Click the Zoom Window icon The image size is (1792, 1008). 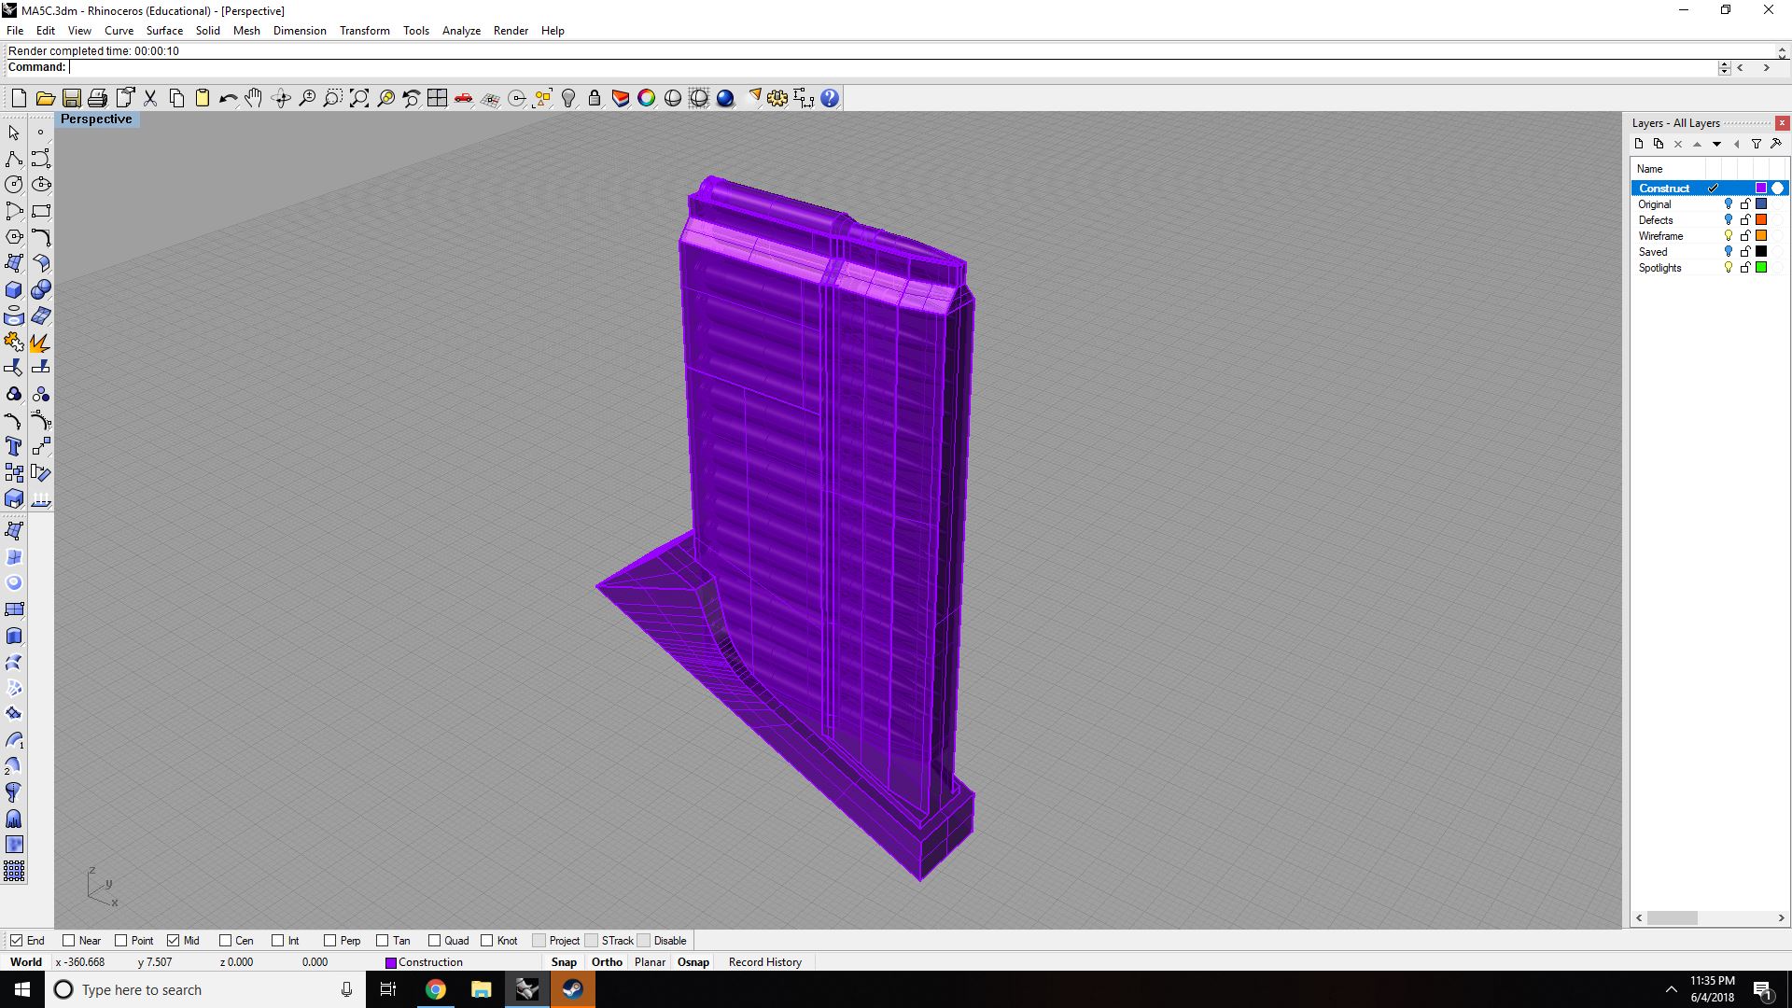point(332,98)
